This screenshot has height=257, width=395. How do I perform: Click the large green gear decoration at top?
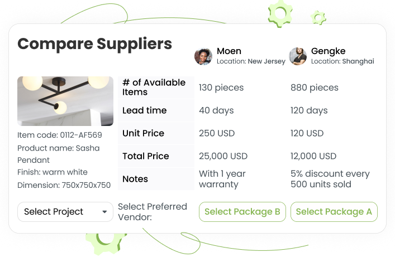pyautogui.click(x=280, y=13)
